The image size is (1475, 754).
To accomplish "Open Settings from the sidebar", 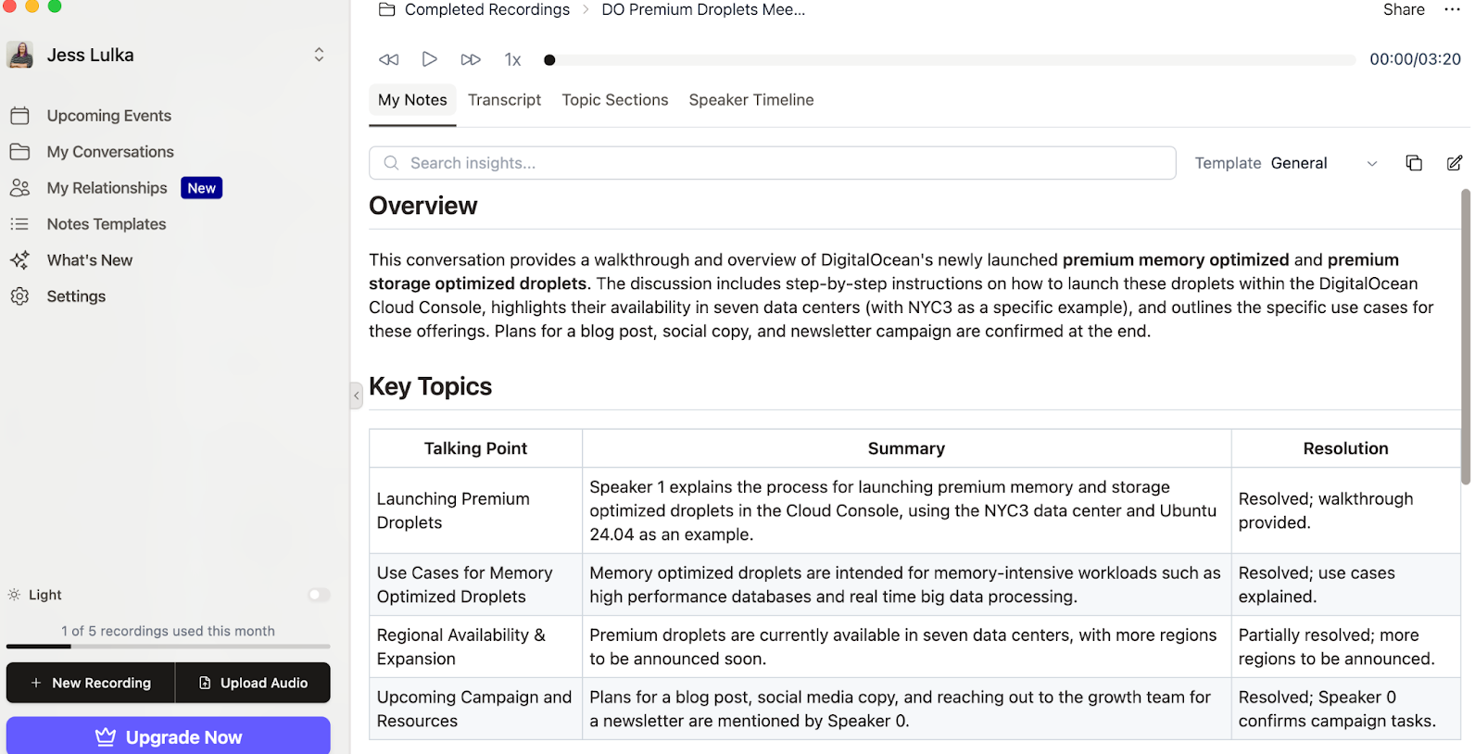I will click(76, 296).
